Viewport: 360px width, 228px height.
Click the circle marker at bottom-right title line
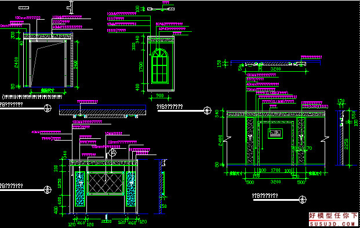(303, 200)
